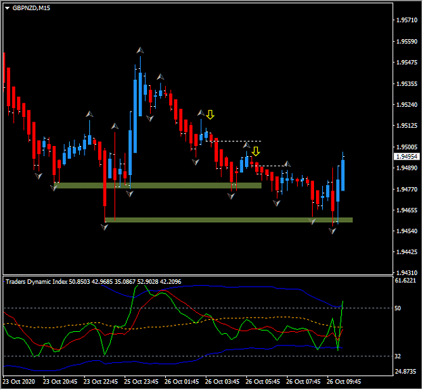423x390 pixels.
Task: Click the 1.94890 price axis label
Action: point(407,168)
